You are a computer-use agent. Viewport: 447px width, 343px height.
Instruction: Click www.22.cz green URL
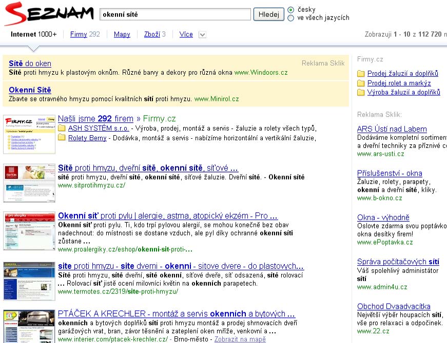373,331
